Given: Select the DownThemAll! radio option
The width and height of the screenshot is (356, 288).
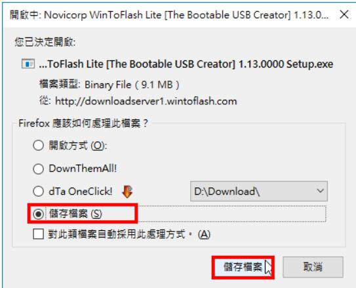Looking at the screenshot, I should (x=38, y=169).
